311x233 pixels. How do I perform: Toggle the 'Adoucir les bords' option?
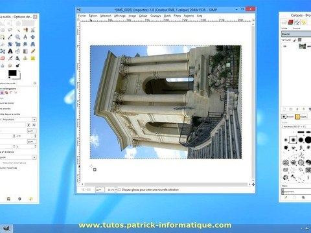pyautogui.click(x=7, y=103)
